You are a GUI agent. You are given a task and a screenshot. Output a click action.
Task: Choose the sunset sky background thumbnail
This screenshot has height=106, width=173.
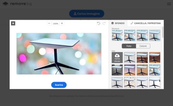point(130,70)
